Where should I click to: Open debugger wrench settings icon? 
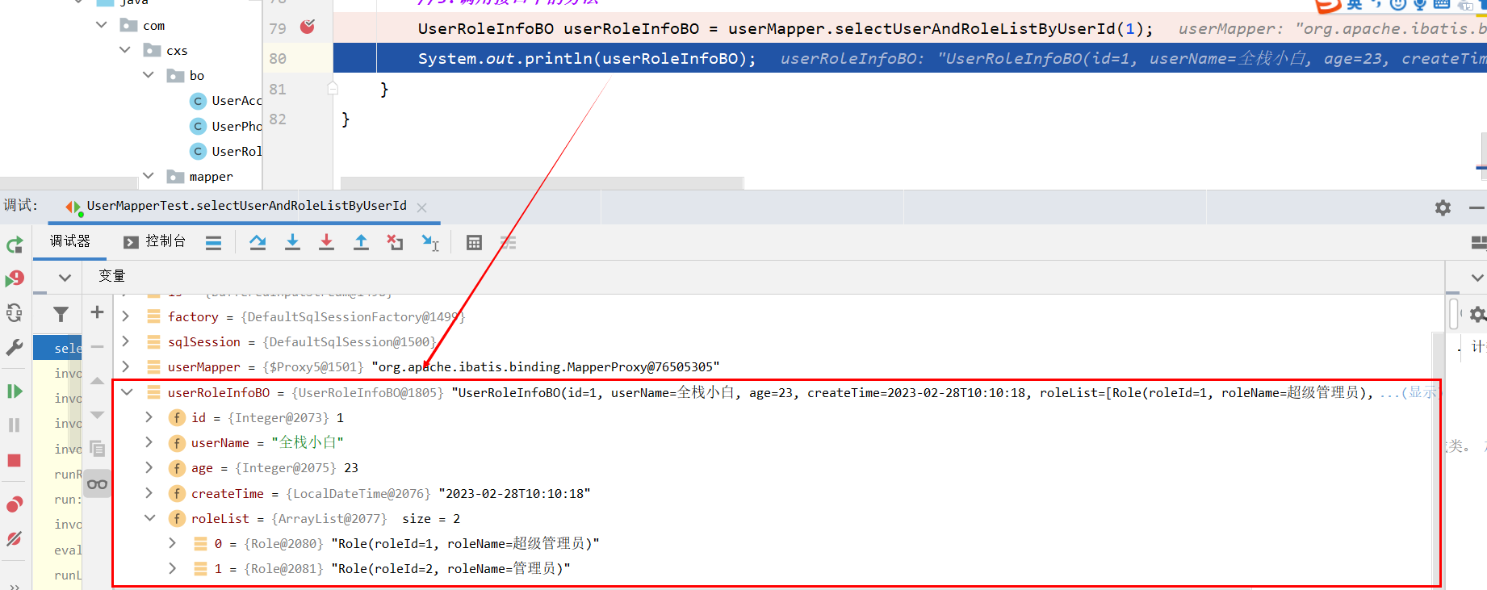coord(15,348)
